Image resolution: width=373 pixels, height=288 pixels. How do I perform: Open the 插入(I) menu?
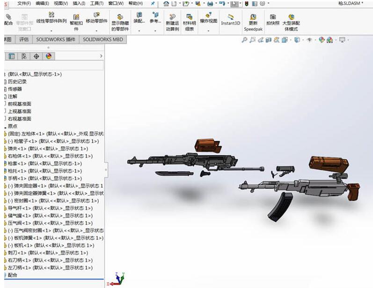coord(79,3)
